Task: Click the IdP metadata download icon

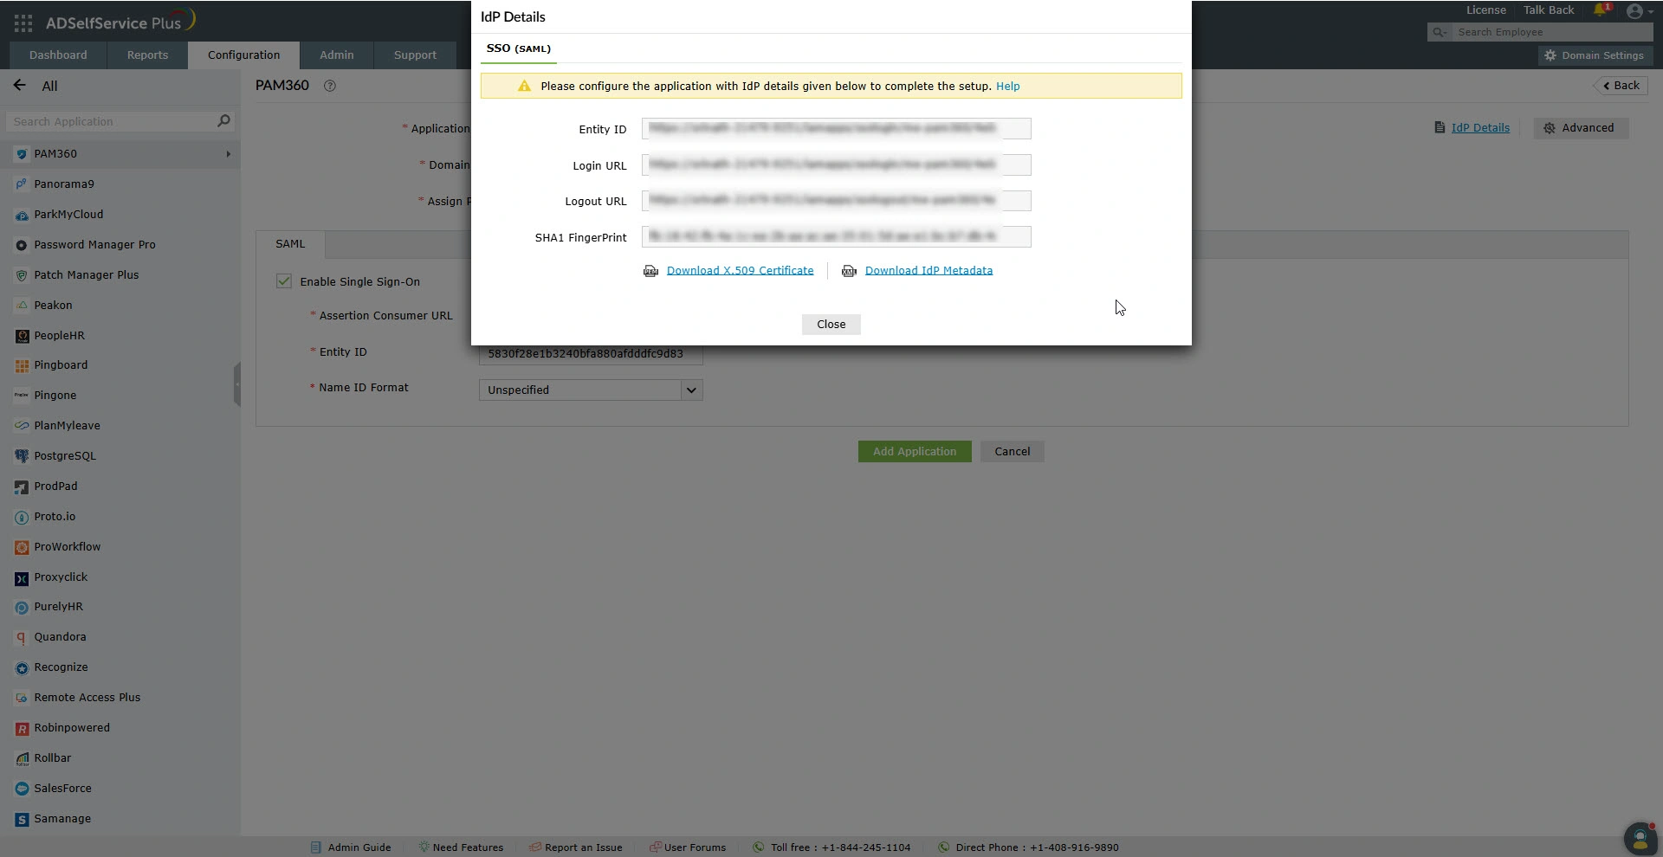Action: (849, 271)
